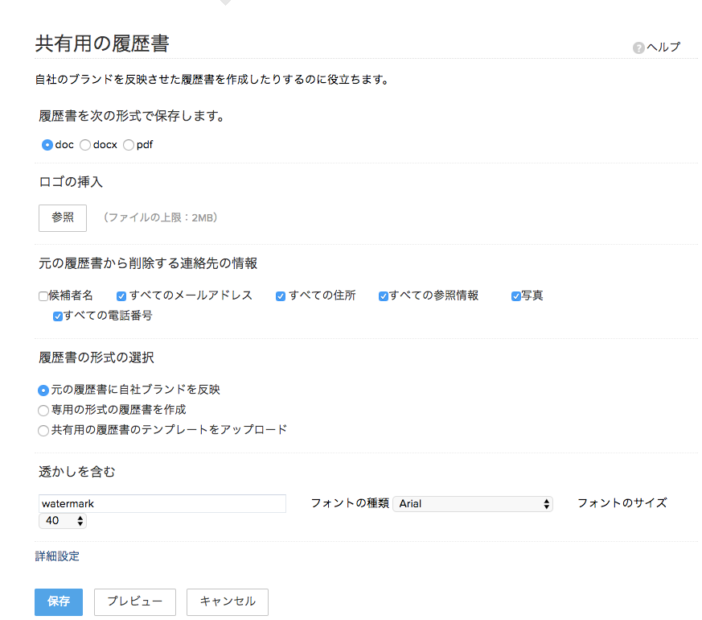Toggle the すべての参照情報 checkbox

click(384, 296)
